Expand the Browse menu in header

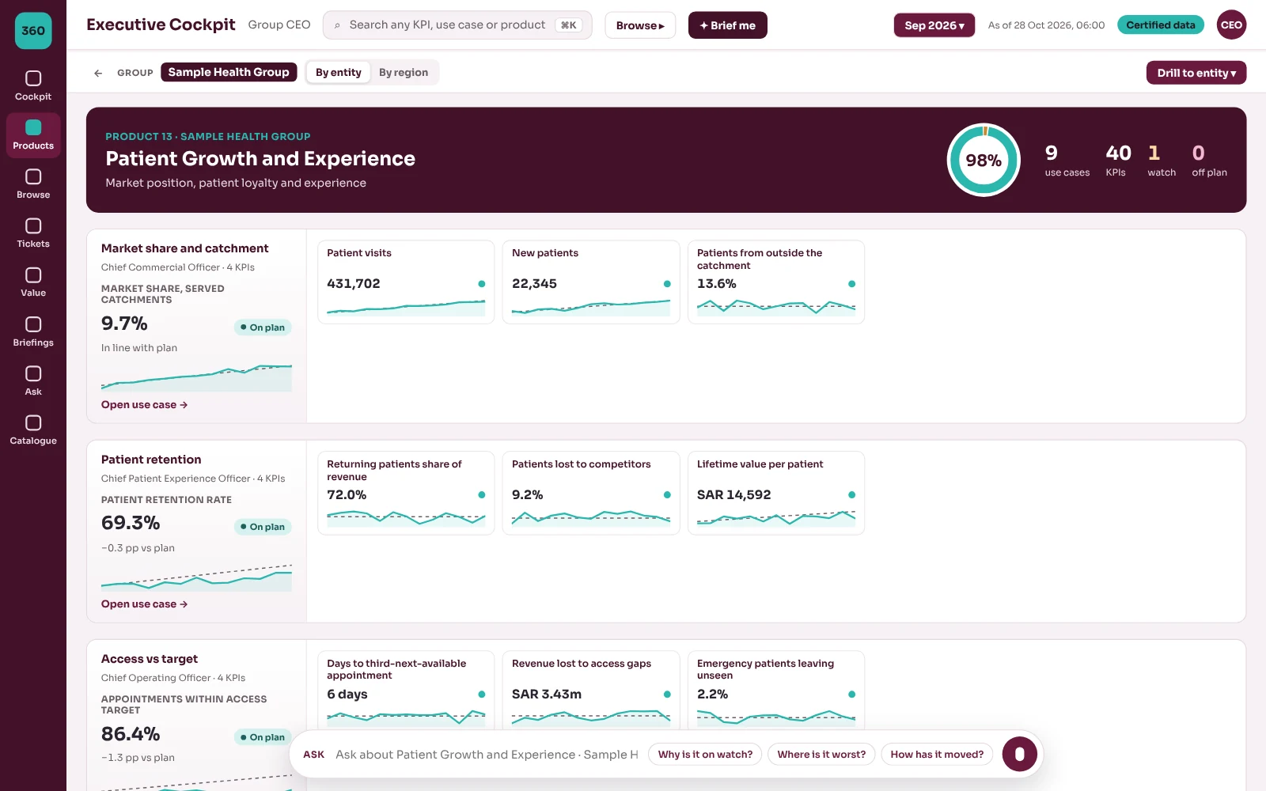click(x=640, y=25)
